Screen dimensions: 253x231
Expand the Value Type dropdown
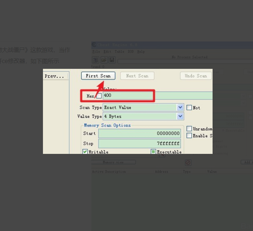[180, 116]
